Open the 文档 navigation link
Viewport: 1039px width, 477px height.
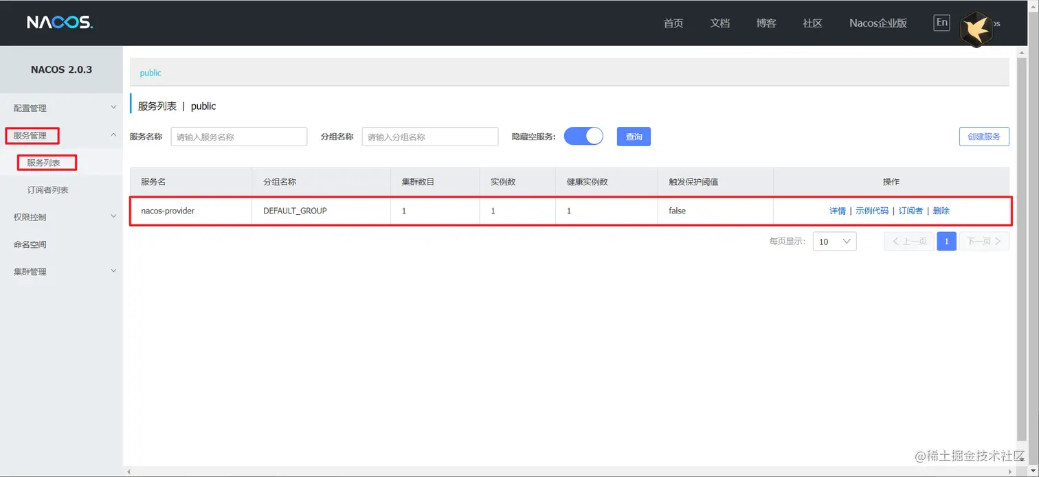[719, 23]
